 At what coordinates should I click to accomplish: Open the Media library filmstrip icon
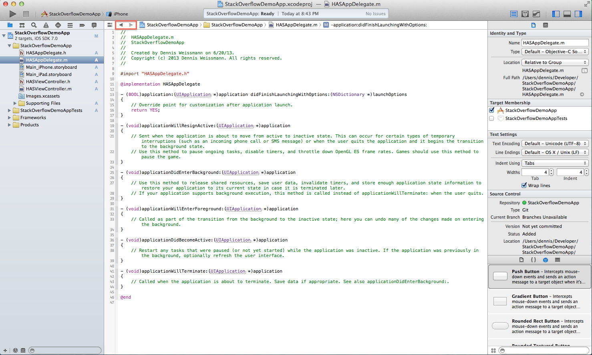558,260
